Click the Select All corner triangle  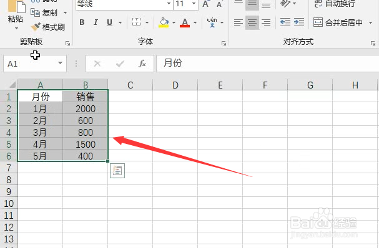(12, 85)
